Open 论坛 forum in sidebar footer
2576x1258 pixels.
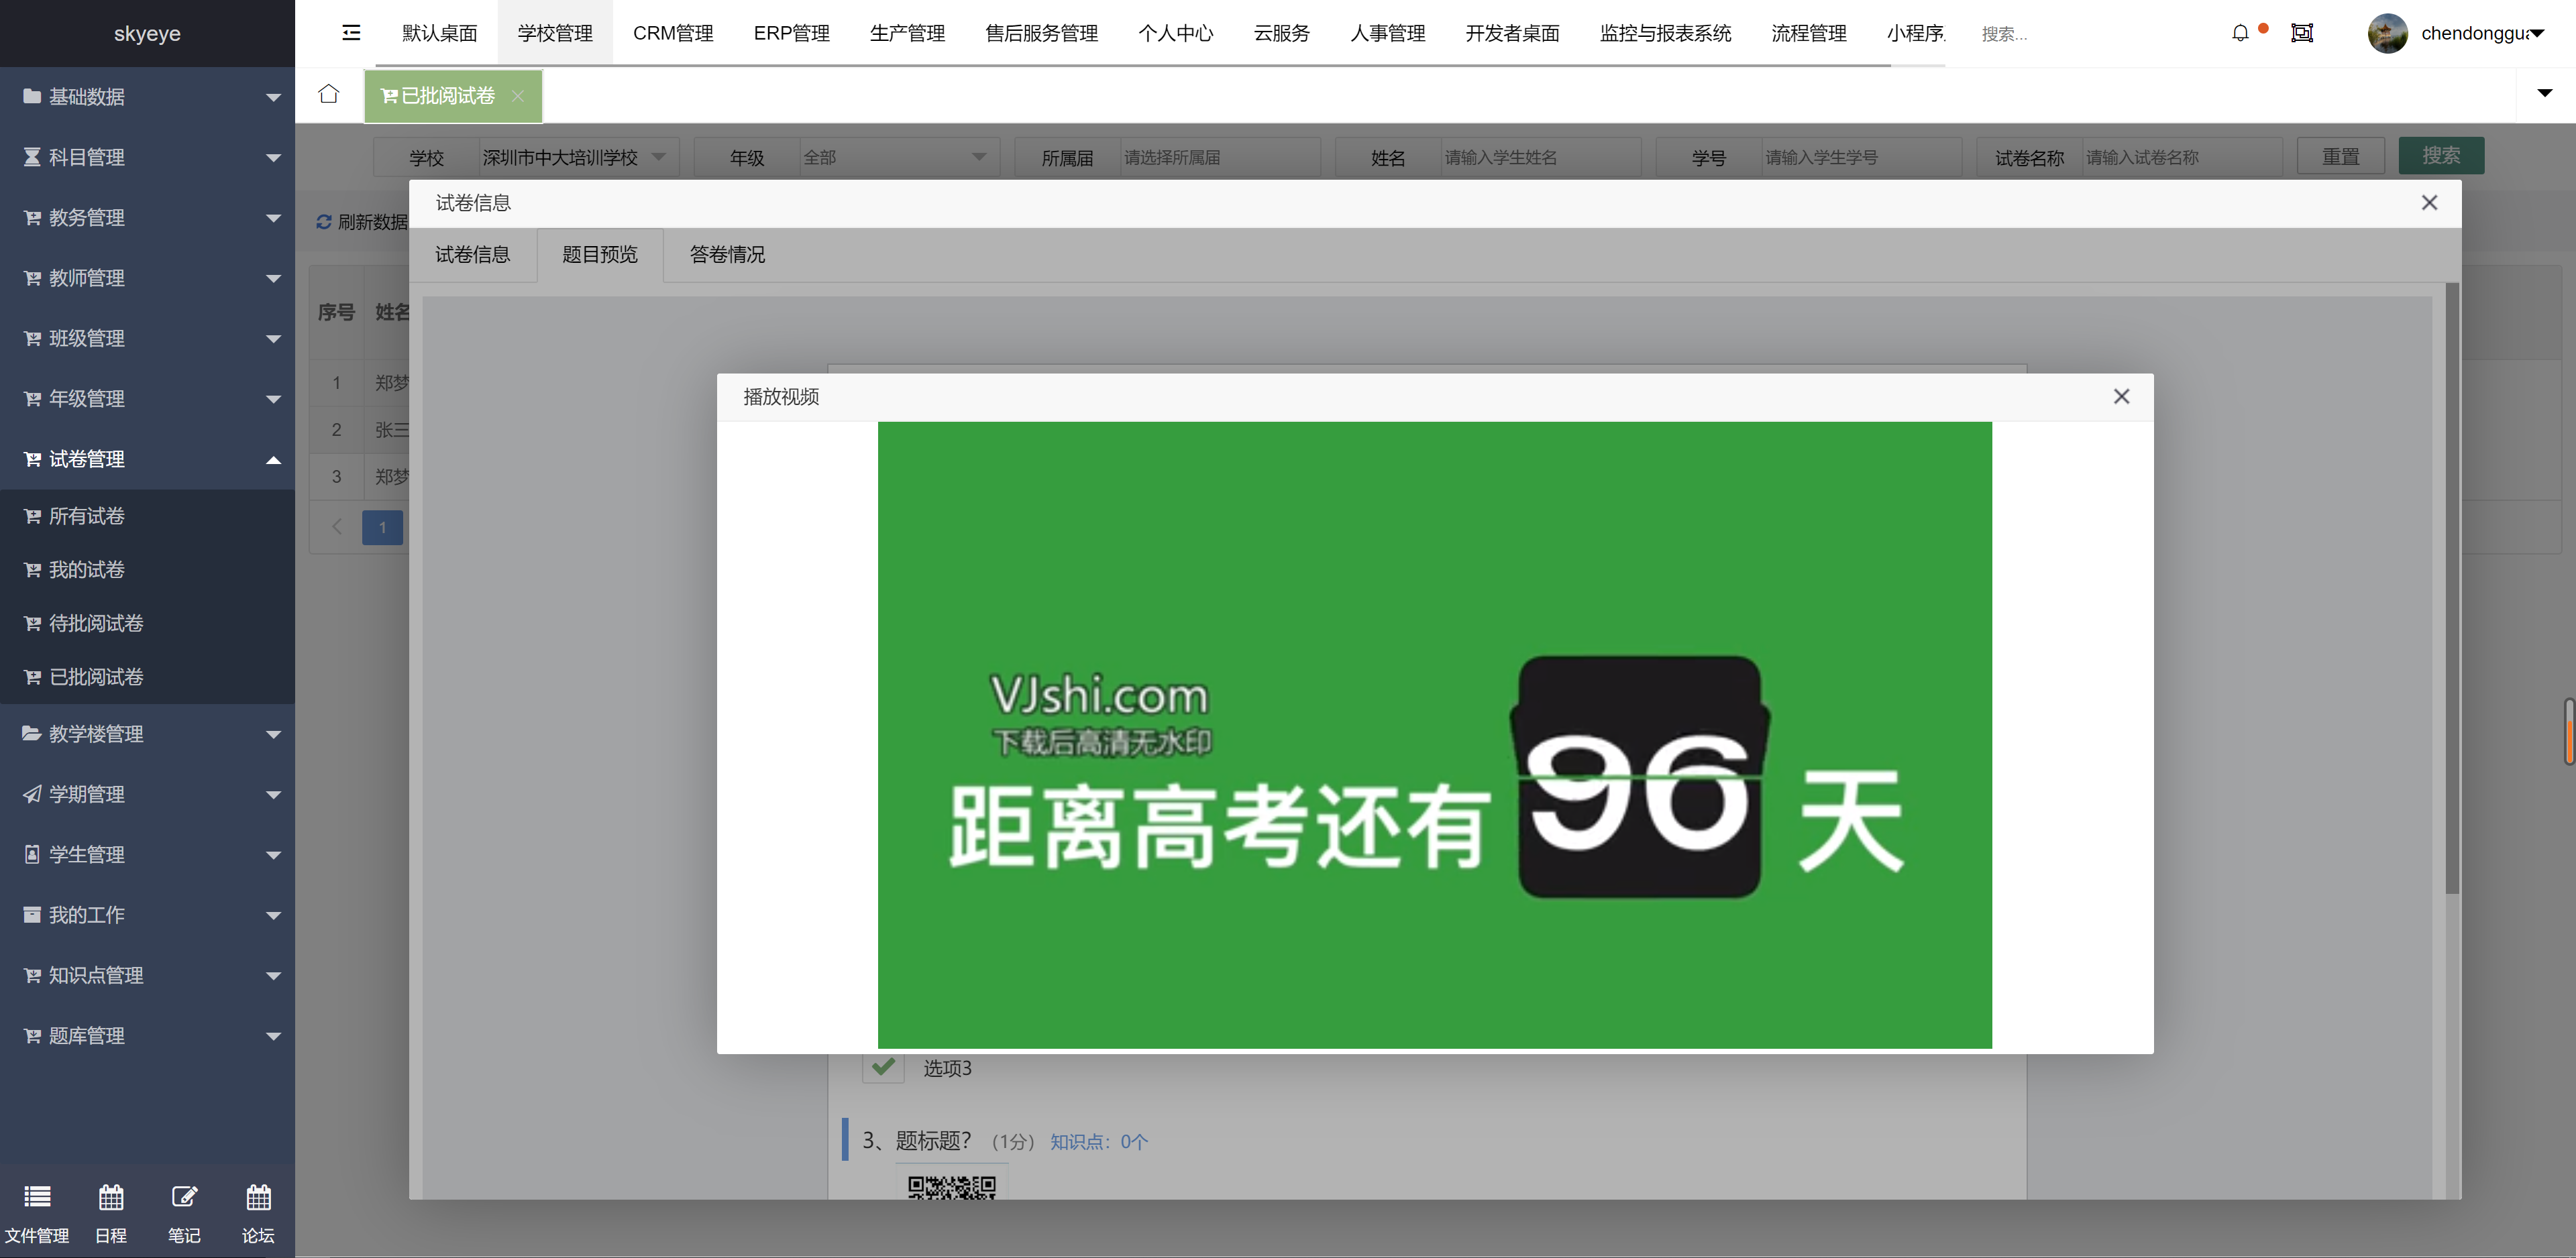(x=258, y=1213)
